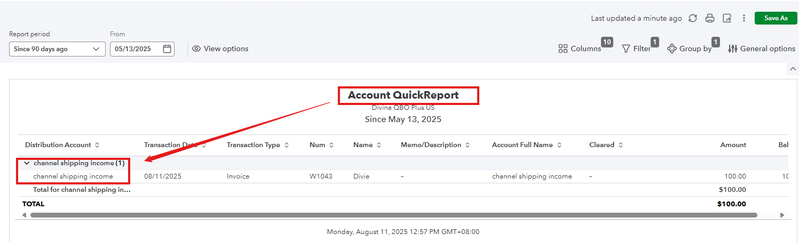Collapse the report options header panel
The width and height of the screenshot is (799, 242).
click(792, 69)
